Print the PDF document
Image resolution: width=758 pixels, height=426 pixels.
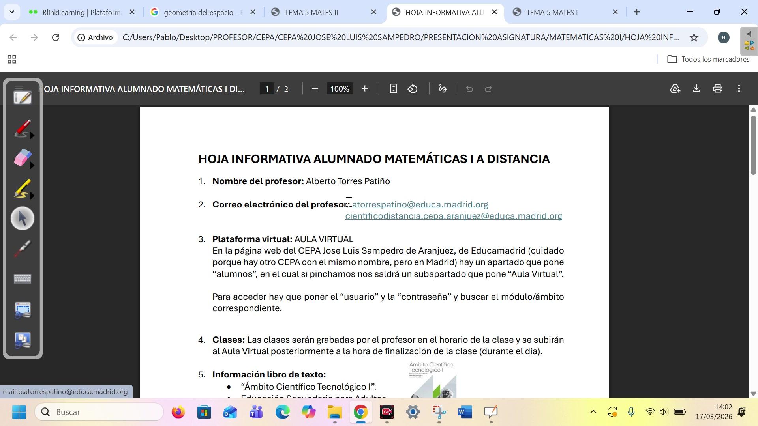coord(718,89)
